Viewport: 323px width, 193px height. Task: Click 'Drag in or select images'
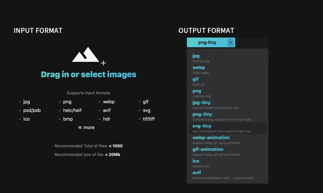pos(89,74)
